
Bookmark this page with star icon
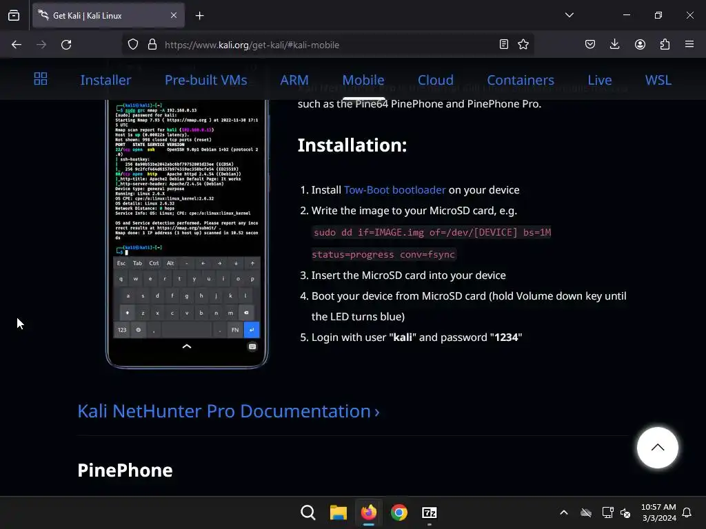pos(523,44)
